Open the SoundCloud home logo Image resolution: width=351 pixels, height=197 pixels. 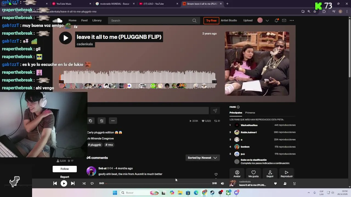tap(58, 21)
